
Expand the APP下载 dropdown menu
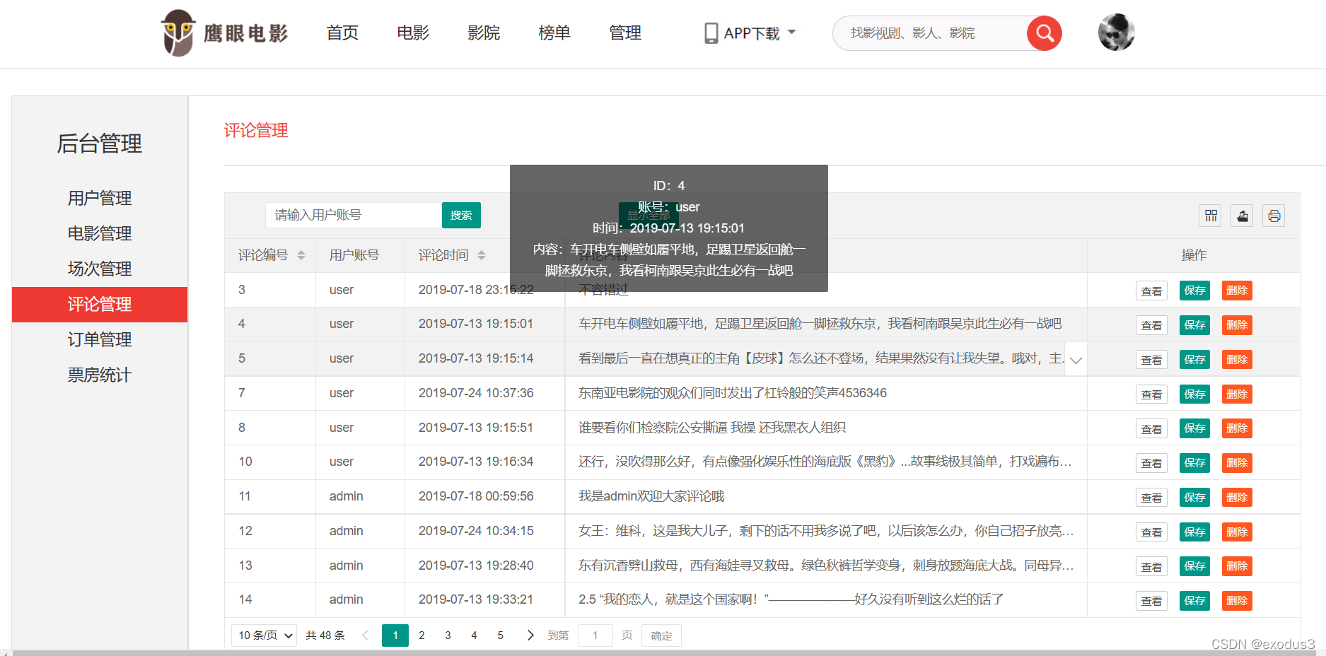point(792,33)
